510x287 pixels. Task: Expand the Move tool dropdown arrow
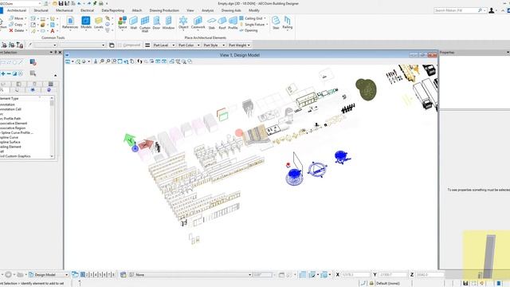(x=25, y=18)
